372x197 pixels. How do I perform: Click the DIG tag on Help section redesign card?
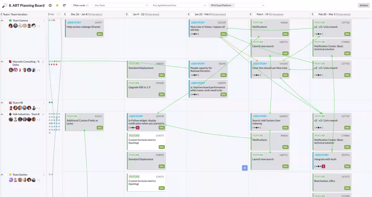[100, 34]
